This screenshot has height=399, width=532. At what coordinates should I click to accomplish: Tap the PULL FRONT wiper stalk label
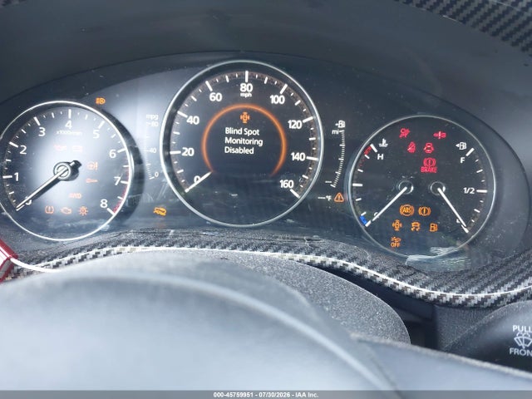point(522,341)
